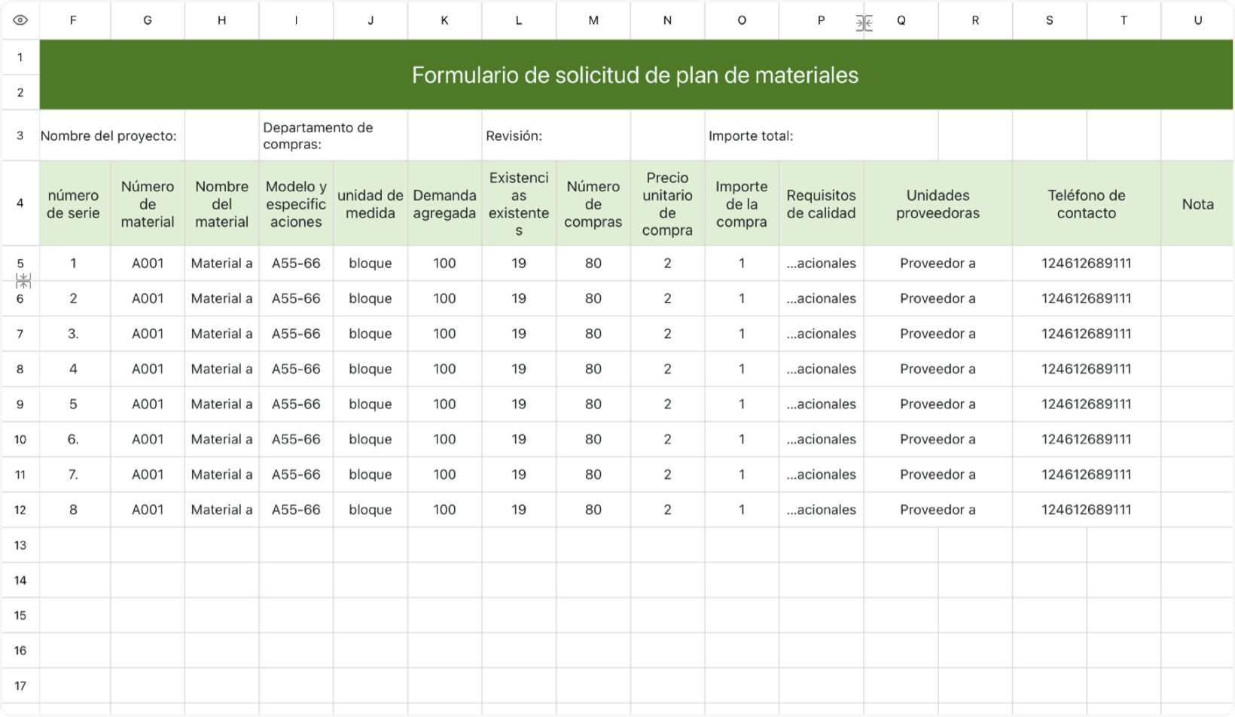Click the 'unidad de medida' header cell
Image resolution: width=1235 pixels, height=717 pixels.
tap(370, 203)
